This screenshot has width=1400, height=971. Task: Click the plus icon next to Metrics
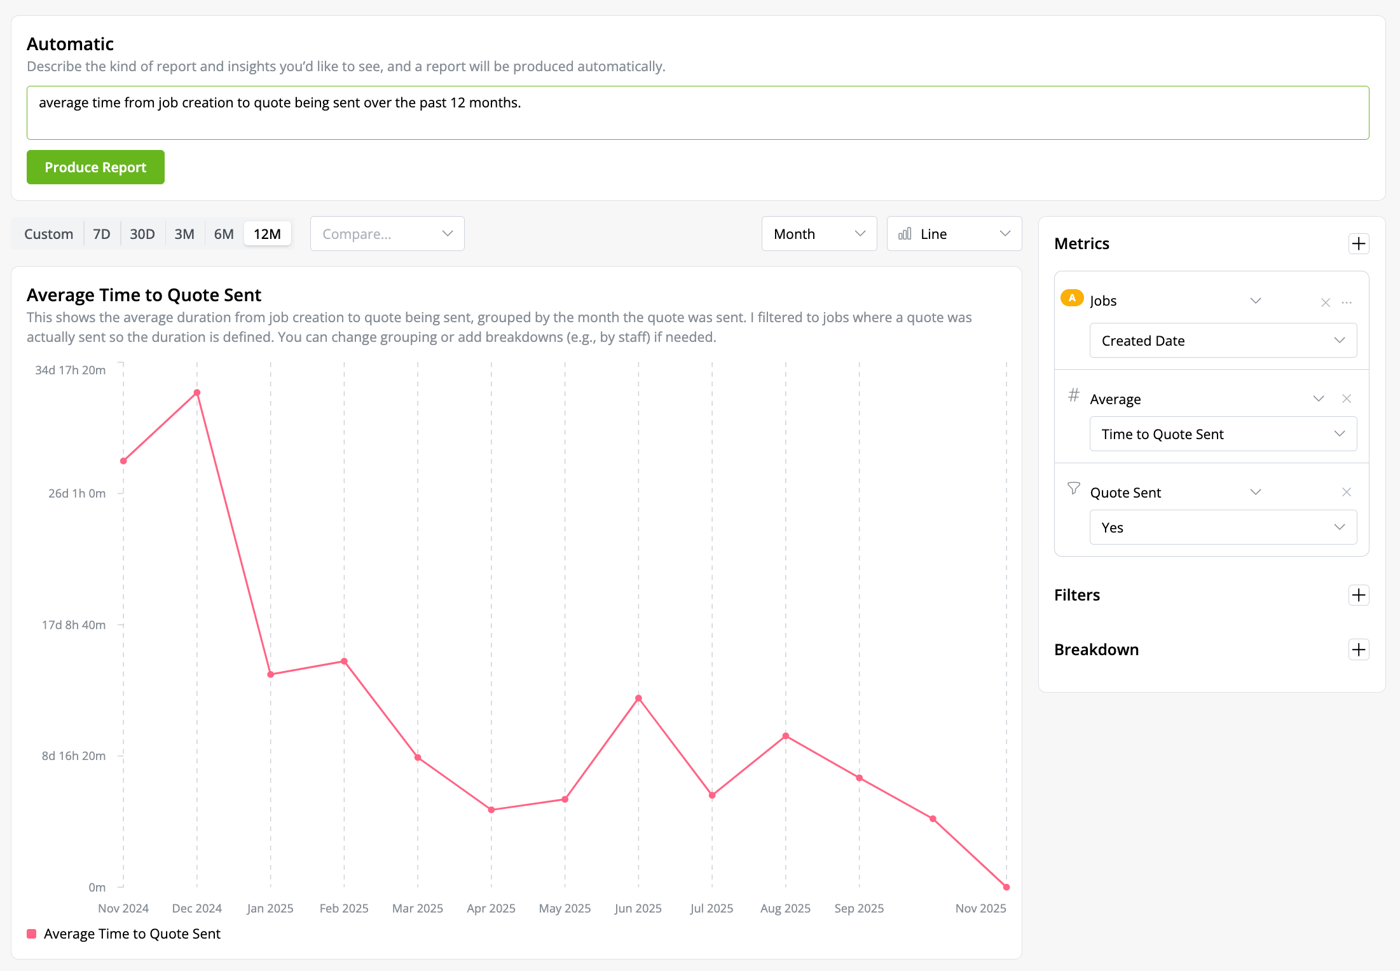point(1359,243)
